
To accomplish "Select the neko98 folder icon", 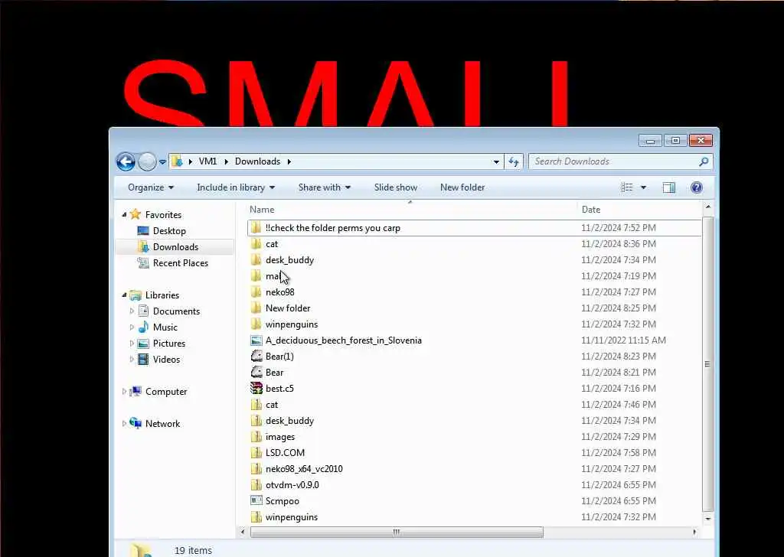I will tap(256, 292).
